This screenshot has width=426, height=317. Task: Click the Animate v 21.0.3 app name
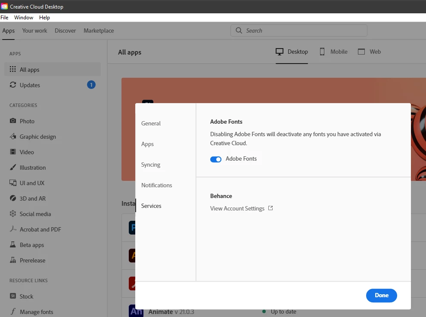[171, 312]
